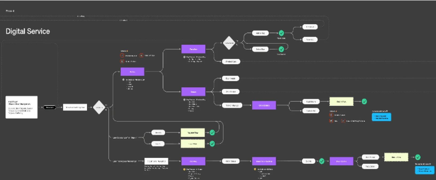Viewport: 436px width, 180px height.
Task: Select the yellow dashed box in the bottom-right flow
Action: [x=396, y=157]
